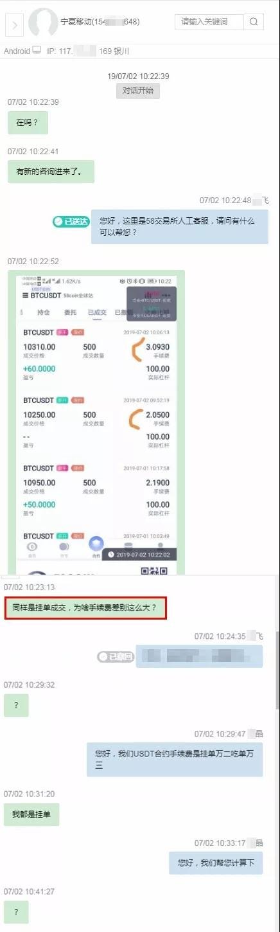Click the 请输入关键词 search input field

pyautogui.click(x=209, y=22)
